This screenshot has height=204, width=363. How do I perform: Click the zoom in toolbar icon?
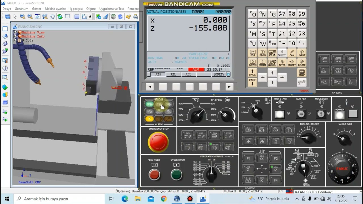pos(23,17)
